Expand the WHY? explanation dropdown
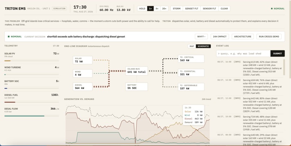Viewport: 291px width, 146px height. [201, 37]
